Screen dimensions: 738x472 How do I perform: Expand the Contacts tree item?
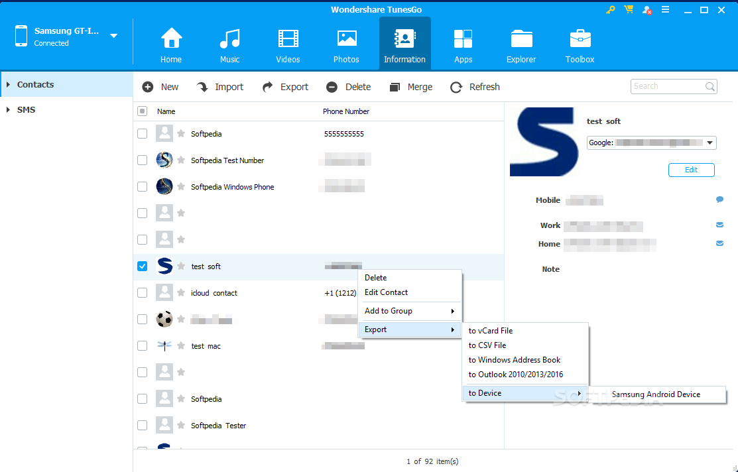(x=8, y=85)
